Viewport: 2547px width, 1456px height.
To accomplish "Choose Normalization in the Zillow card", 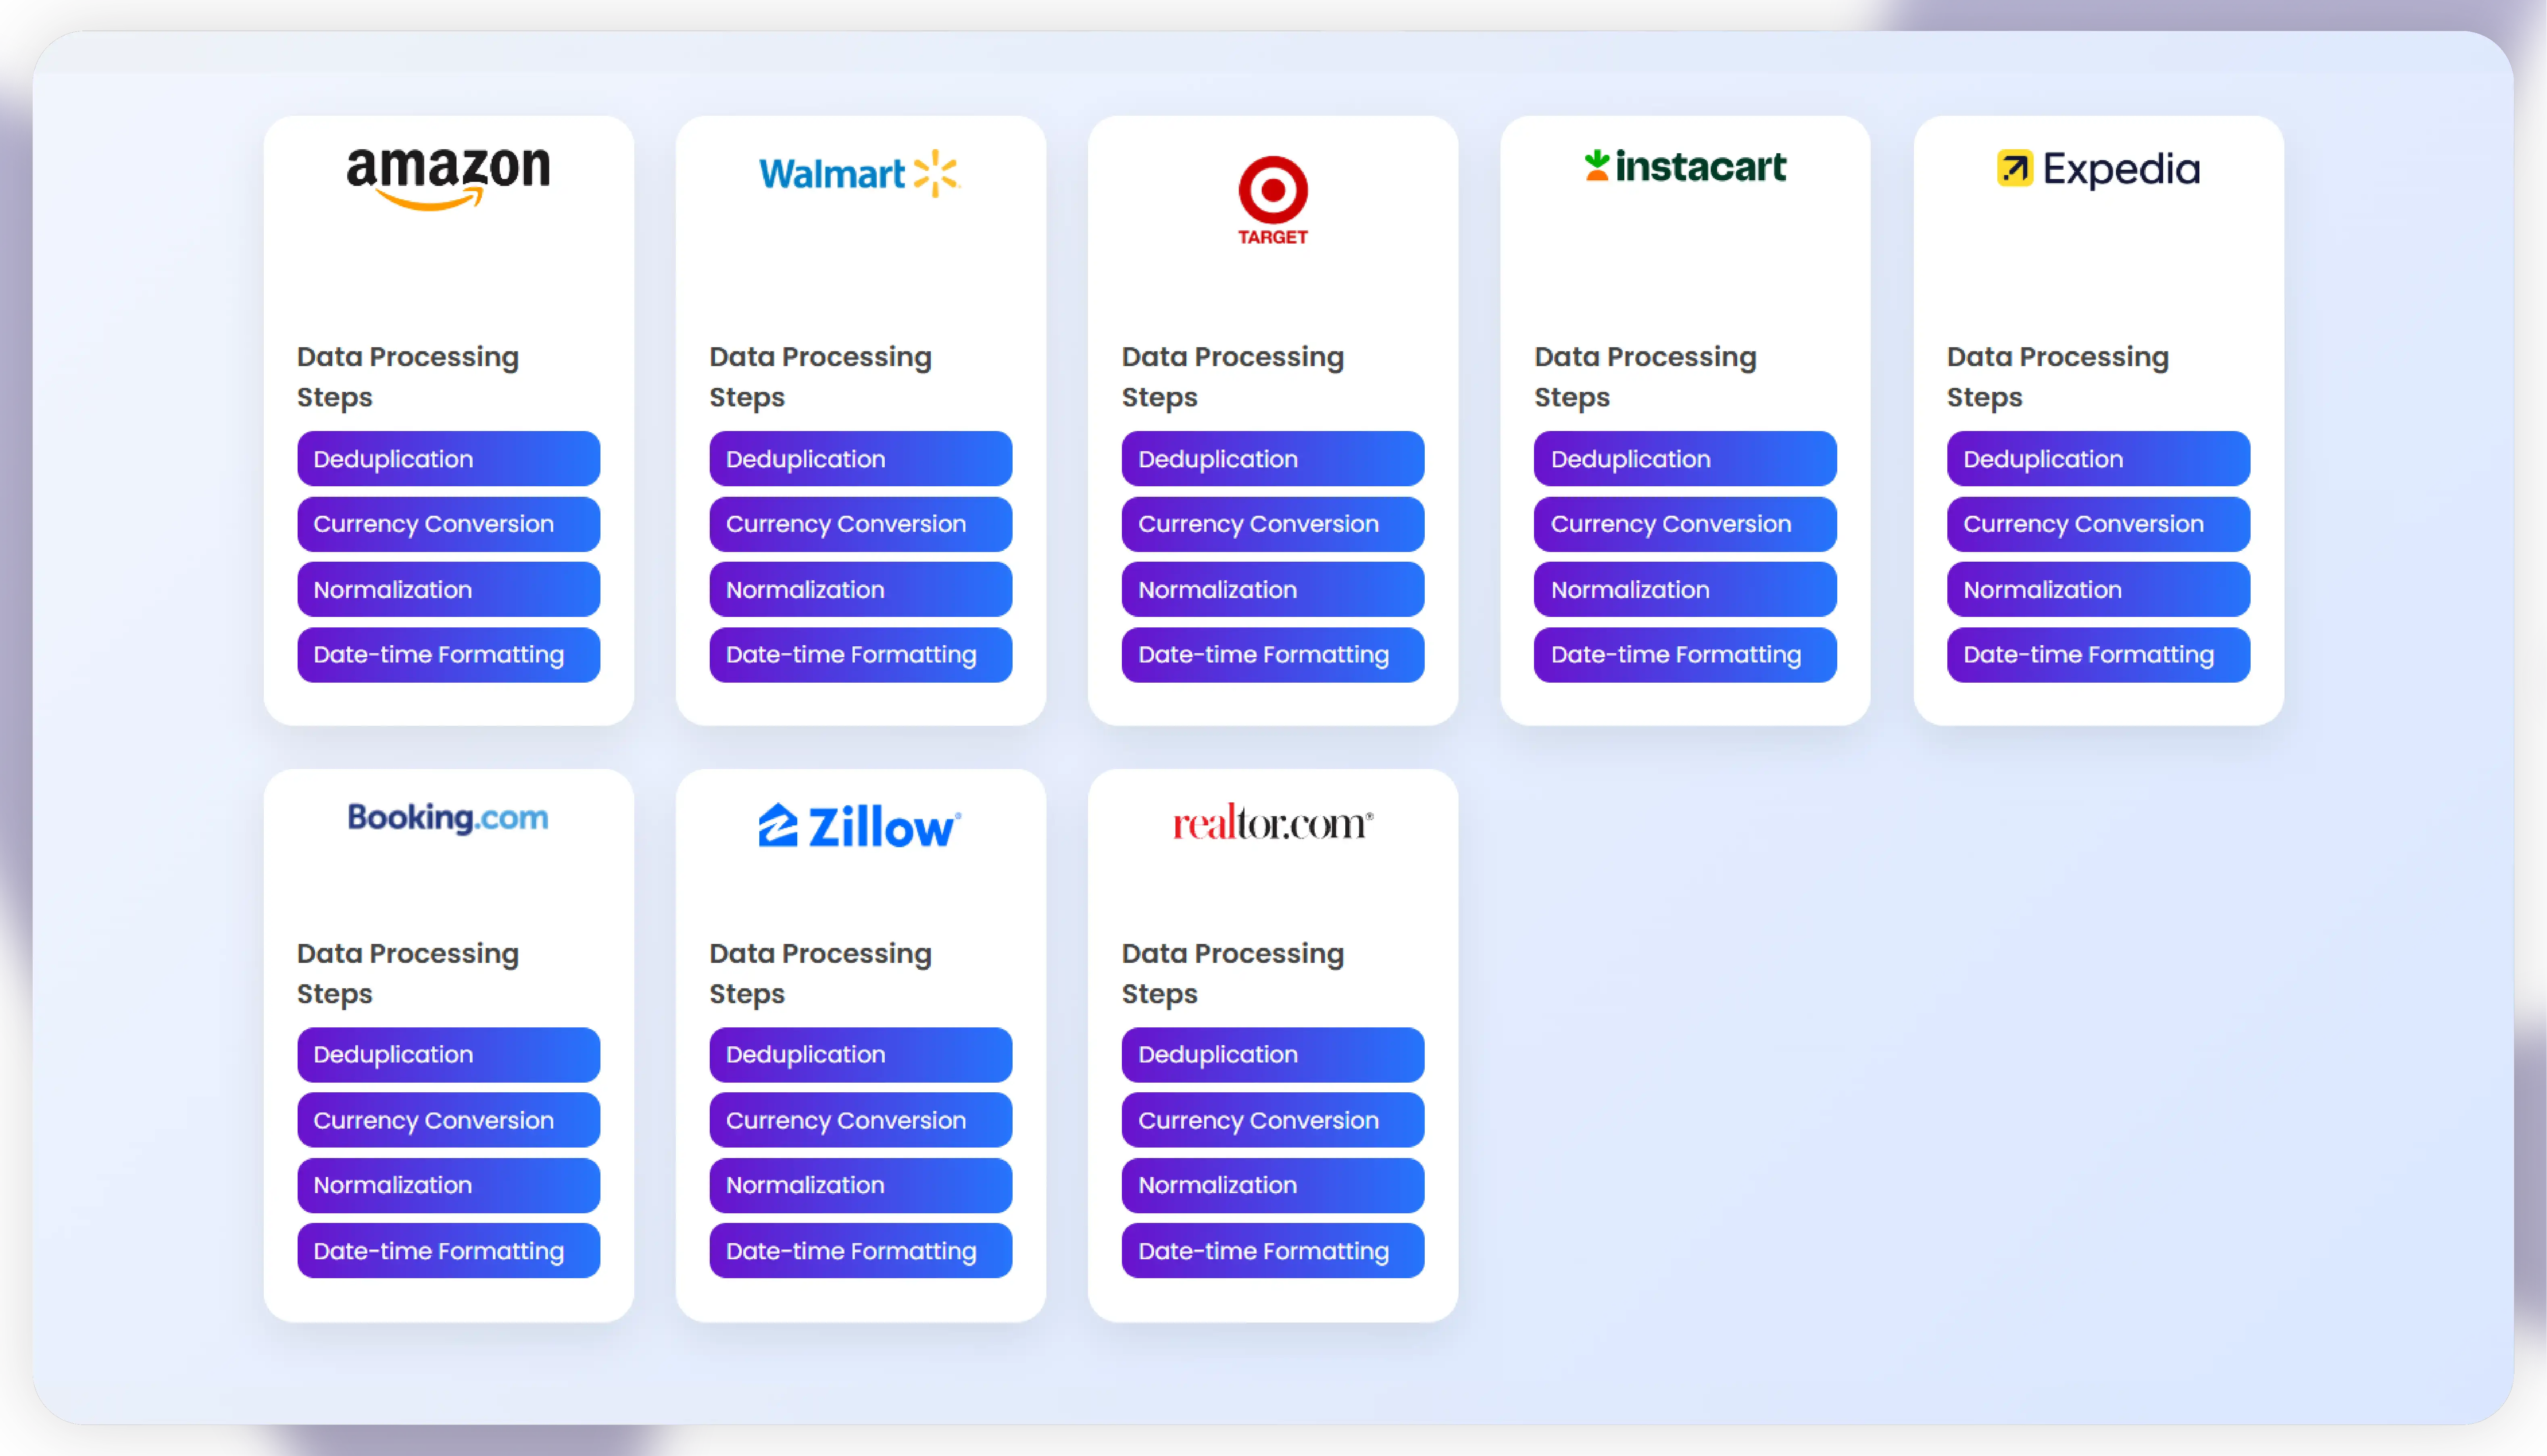I will (860, 1185).
